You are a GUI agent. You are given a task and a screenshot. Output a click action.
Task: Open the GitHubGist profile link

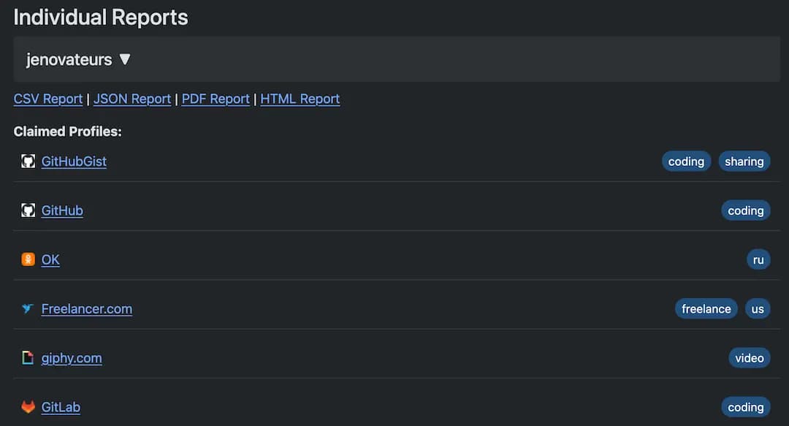(x=74, y=161)
